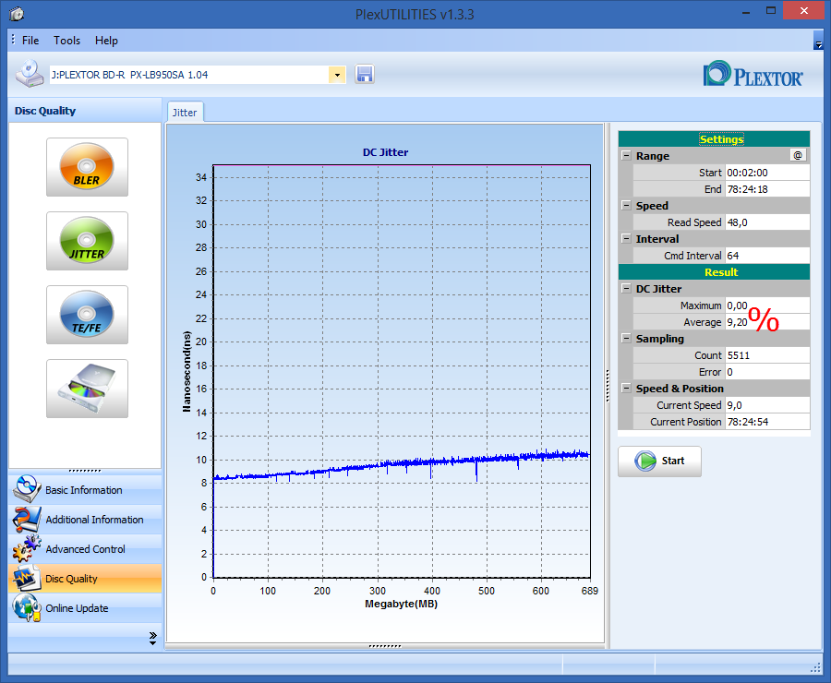Image resolution: width=831 pixels, height=683 pixels.
Task: Open Basic Information section
Action: [85, 489]
